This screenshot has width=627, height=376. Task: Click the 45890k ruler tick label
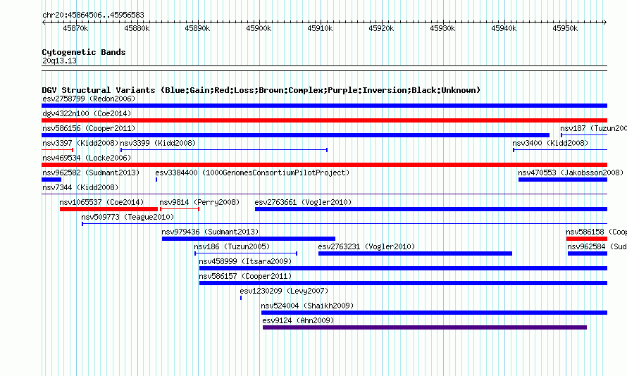(x=197, y=28)
